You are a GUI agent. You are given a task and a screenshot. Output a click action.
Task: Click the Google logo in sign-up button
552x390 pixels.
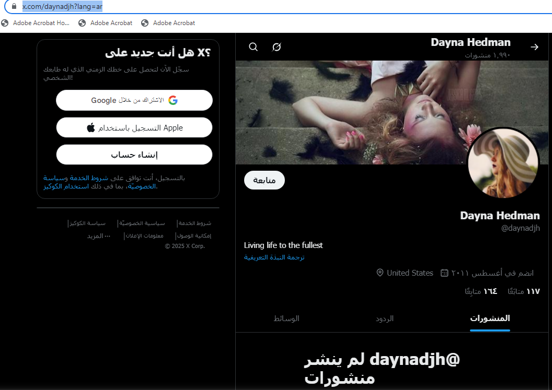[x=173, y=100]
